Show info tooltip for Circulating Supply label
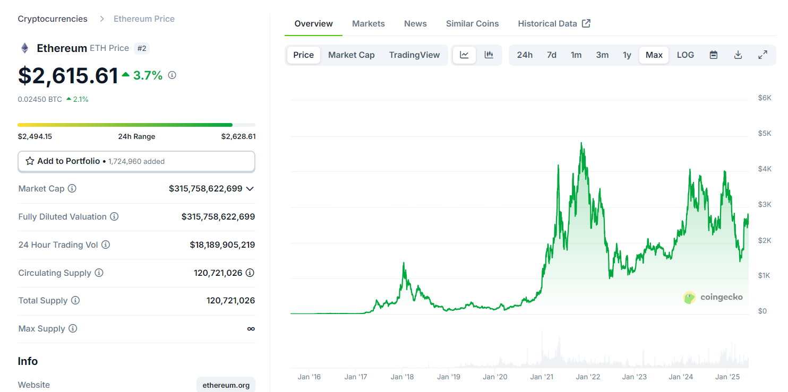The width and height of the screenshot is (788, 392). 99,273
